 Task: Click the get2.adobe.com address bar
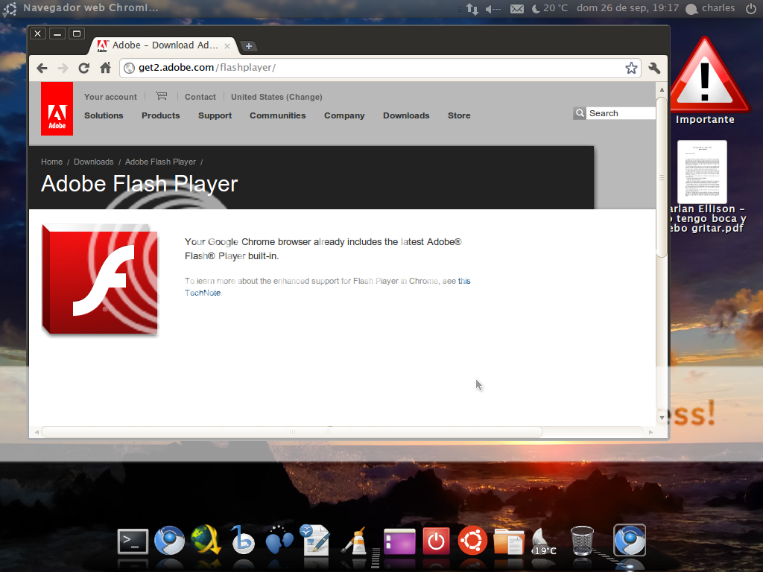click(379, 68)
